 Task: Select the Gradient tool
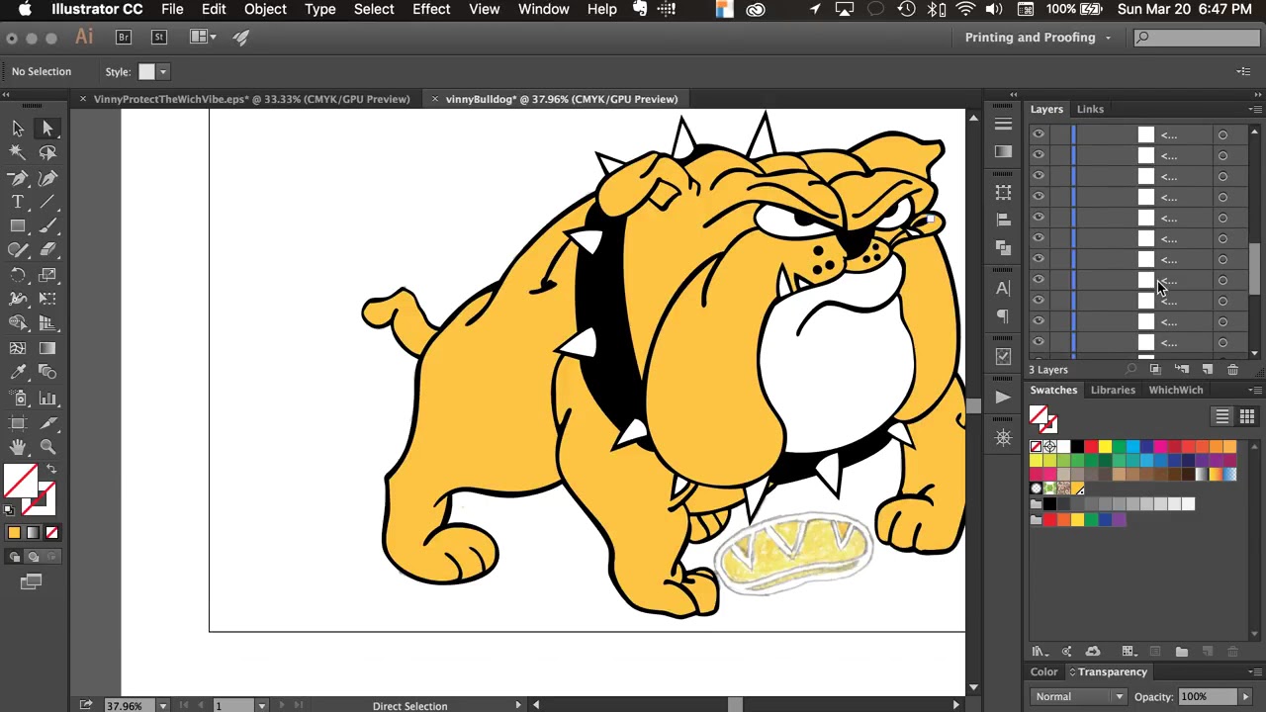tap(47, 348)
